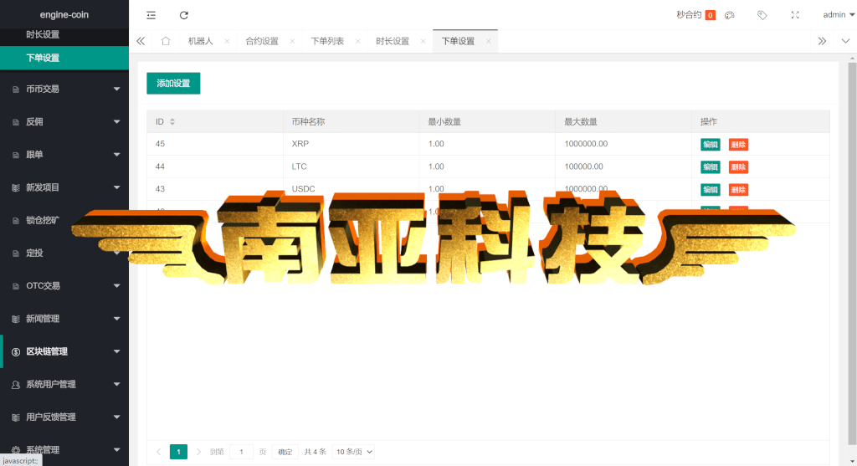Switch to the 时长设置 tab
857x466 pixels.
pyautogui.click(x=393, y=41)
